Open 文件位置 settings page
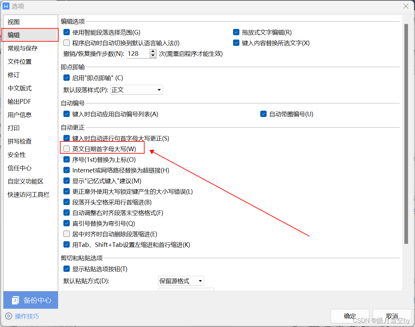415x327 pixels. pyautogui.click(x=31, y=61)
